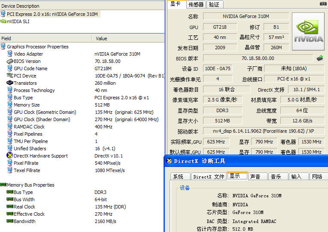This screenshot has height=232, width=328.
Task: Switch to the 声音 tab in DirectX tool
Action: pos(258,176)
